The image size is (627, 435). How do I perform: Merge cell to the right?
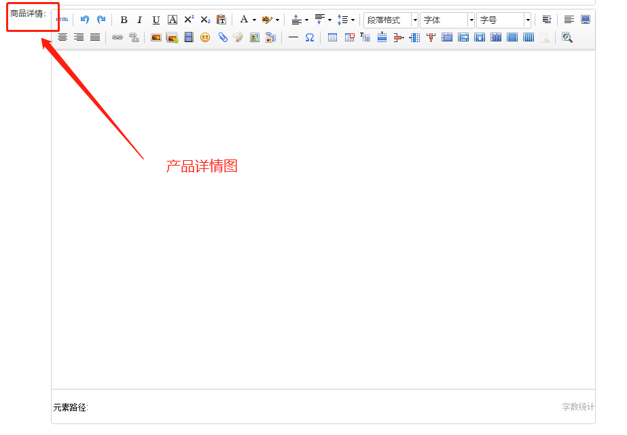point(463,37)
